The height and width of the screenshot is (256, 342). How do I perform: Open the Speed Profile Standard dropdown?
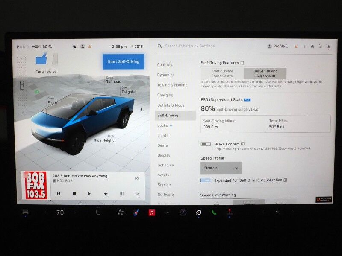pos(221,168)
